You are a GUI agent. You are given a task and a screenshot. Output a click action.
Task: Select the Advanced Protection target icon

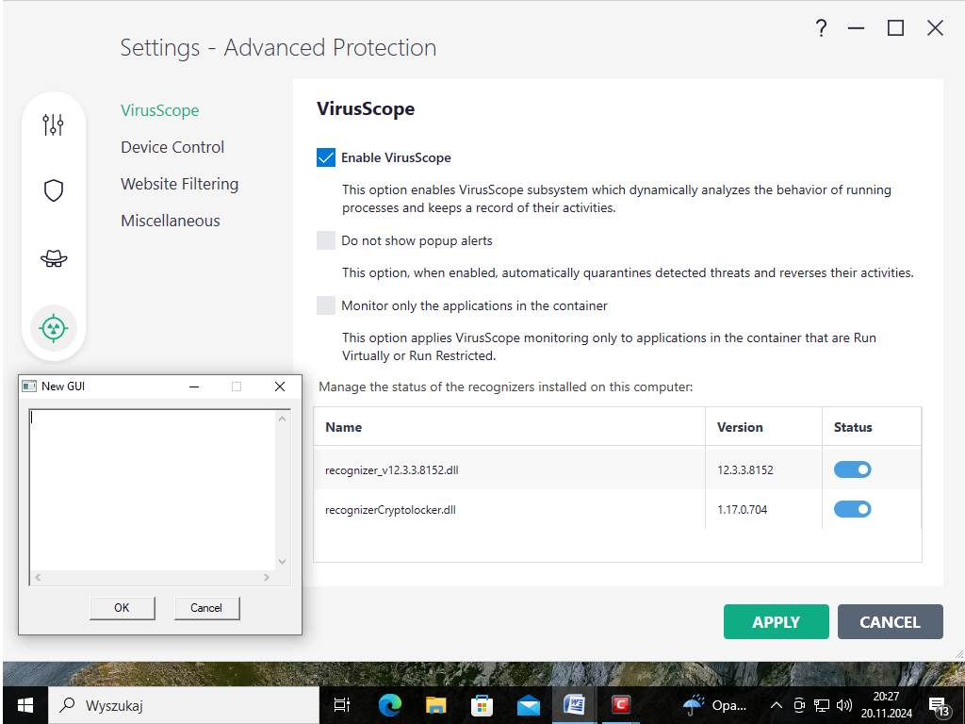(x=54, y=327)
